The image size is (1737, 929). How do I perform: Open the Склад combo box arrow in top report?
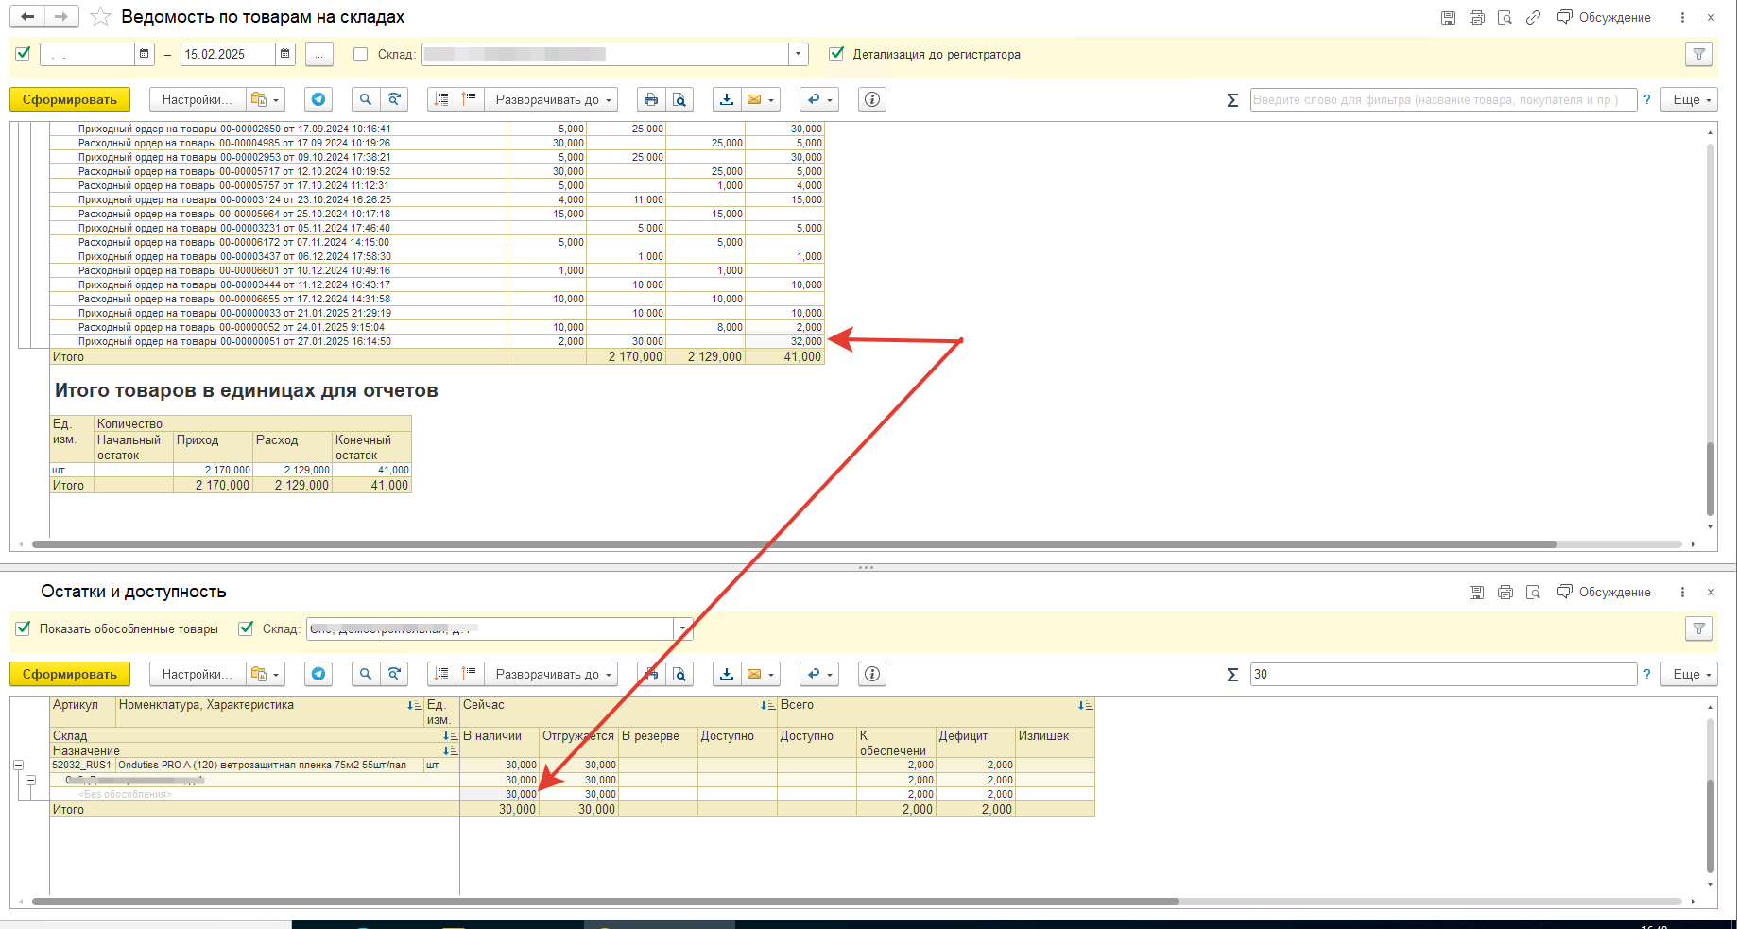click(799, 54)
